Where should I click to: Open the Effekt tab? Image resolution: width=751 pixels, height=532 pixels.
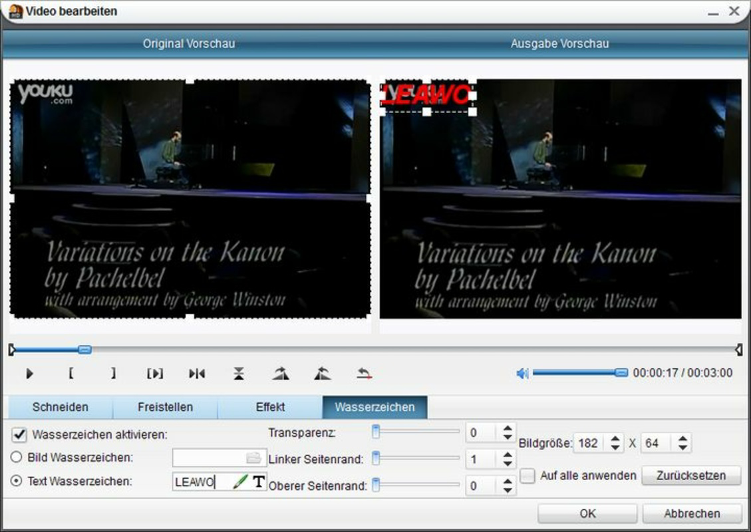pos(270,407)
